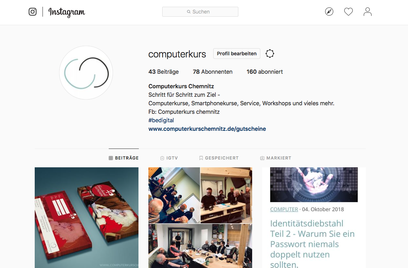
Task: Click the magnifier icon in search bar
Action: tap(189, 12)
